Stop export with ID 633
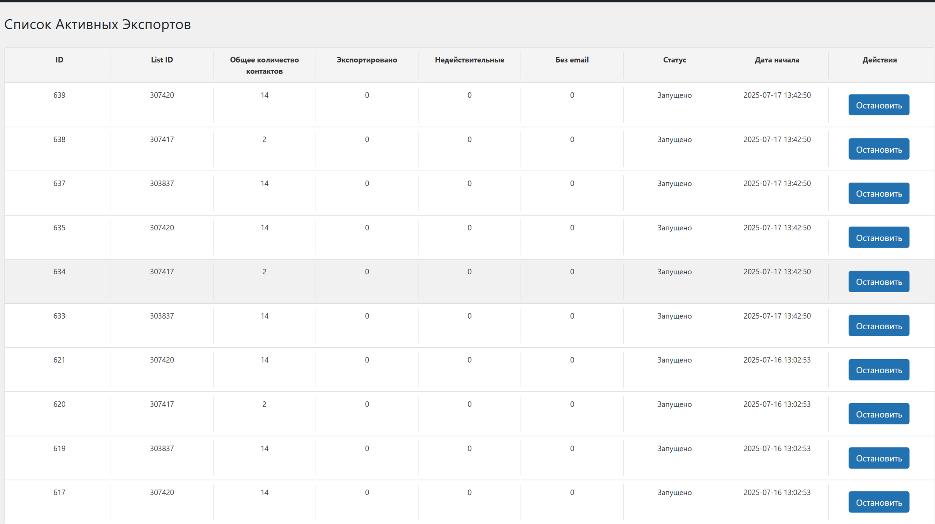The height and width of the screenshot is (524, 935). coord(878,326)
